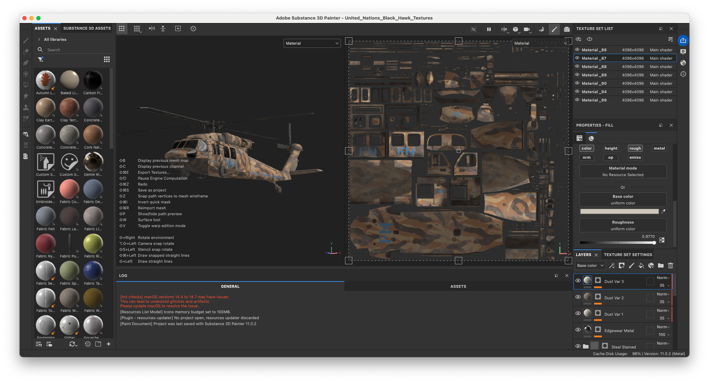Select the Clone stamp tool in left toolbar
The image size is (709, 383).
point(25,107)
